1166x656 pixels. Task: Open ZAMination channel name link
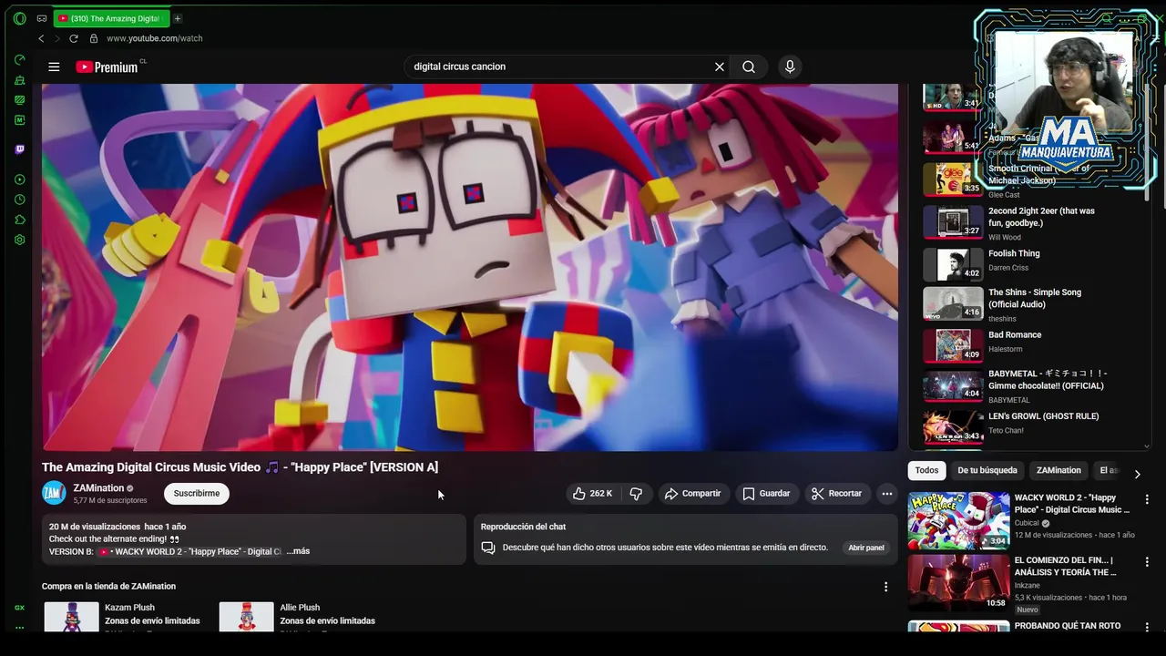(98, 488)
